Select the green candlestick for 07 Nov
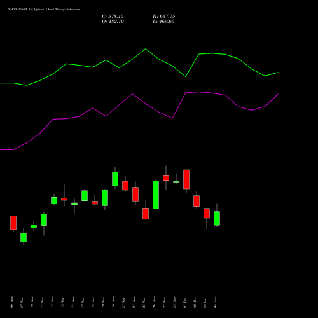The width and height of the screenshot is (318, 318). tap(24, 237)
